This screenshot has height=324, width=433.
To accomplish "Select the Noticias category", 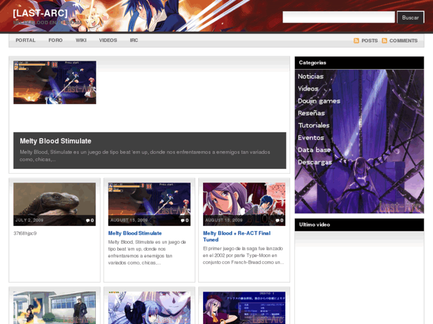I will click(x=311, y=76).
